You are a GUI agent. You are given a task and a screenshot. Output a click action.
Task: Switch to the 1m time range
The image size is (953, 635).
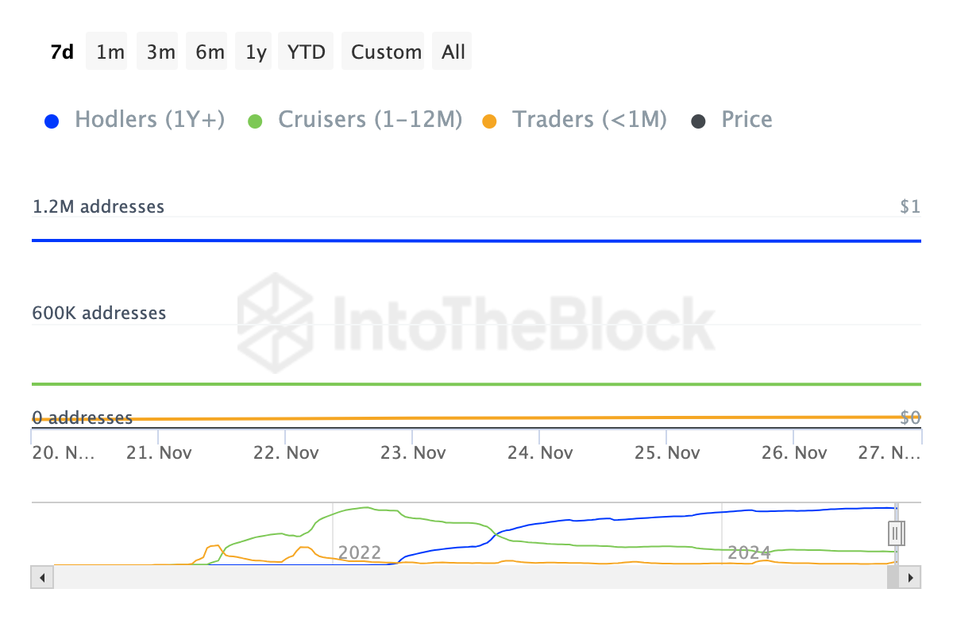(x=110, y=52)
